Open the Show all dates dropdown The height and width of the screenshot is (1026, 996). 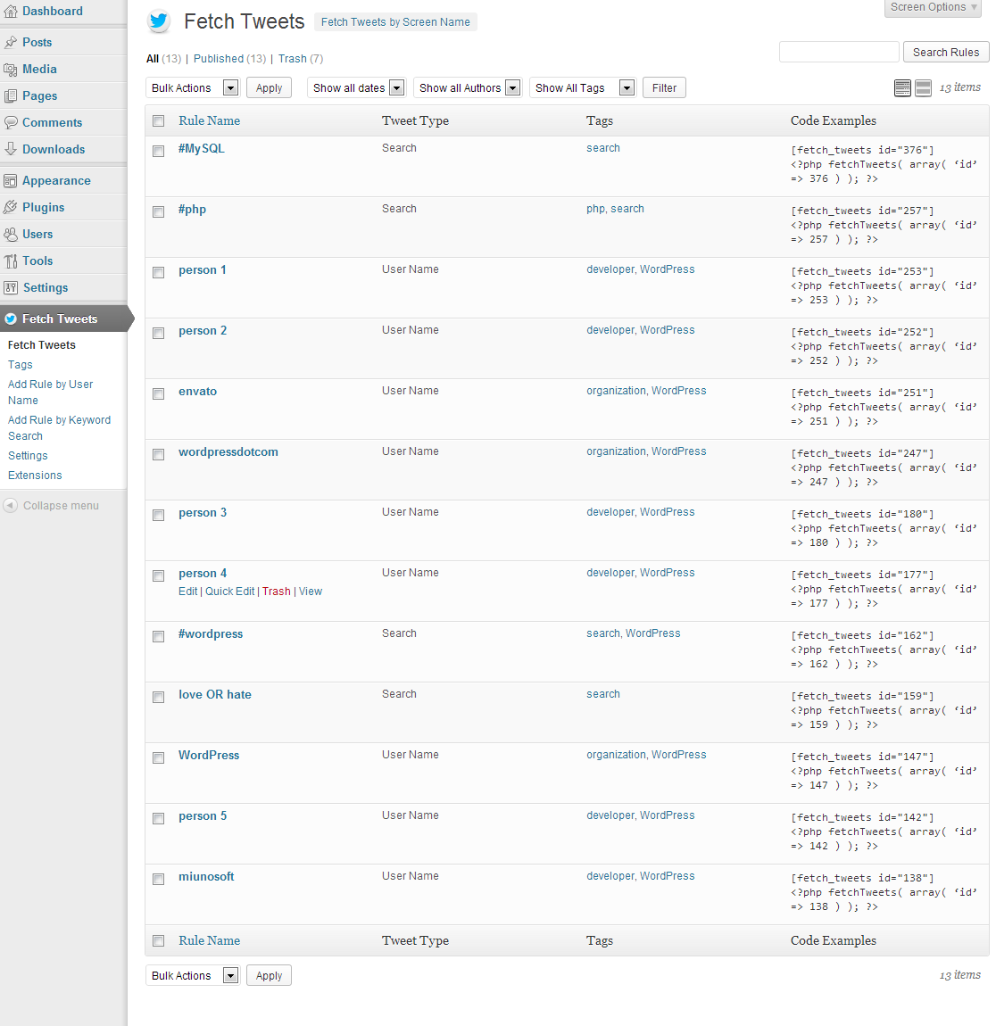coord(357,87)
